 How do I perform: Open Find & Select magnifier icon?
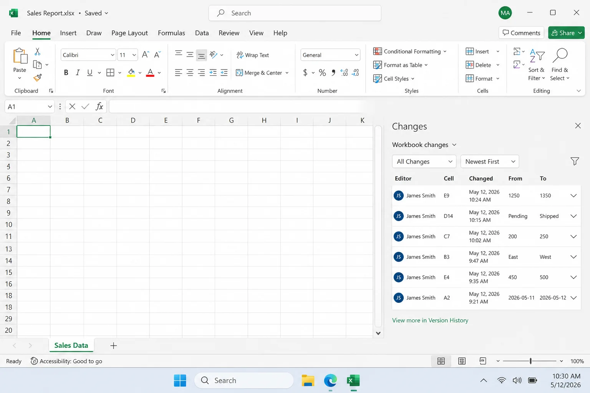click(560, 55)
